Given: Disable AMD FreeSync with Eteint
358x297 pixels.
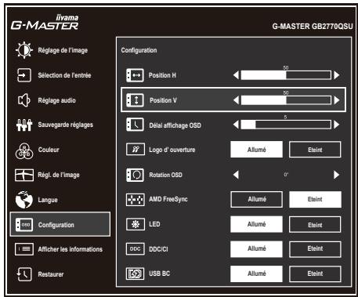Looking at the screenshot, I should click(315, 199).
